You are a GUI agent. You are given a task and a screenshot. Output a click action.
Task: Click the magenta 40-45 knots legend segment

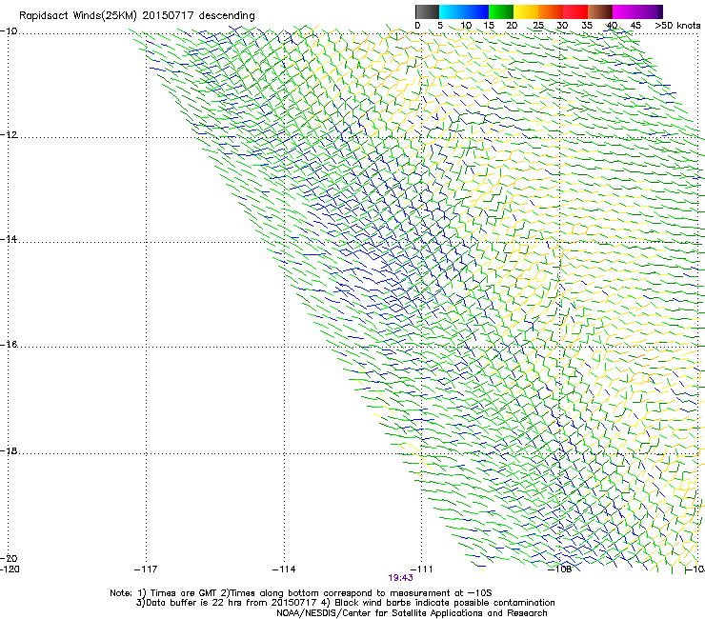click(x=625, y=11)
